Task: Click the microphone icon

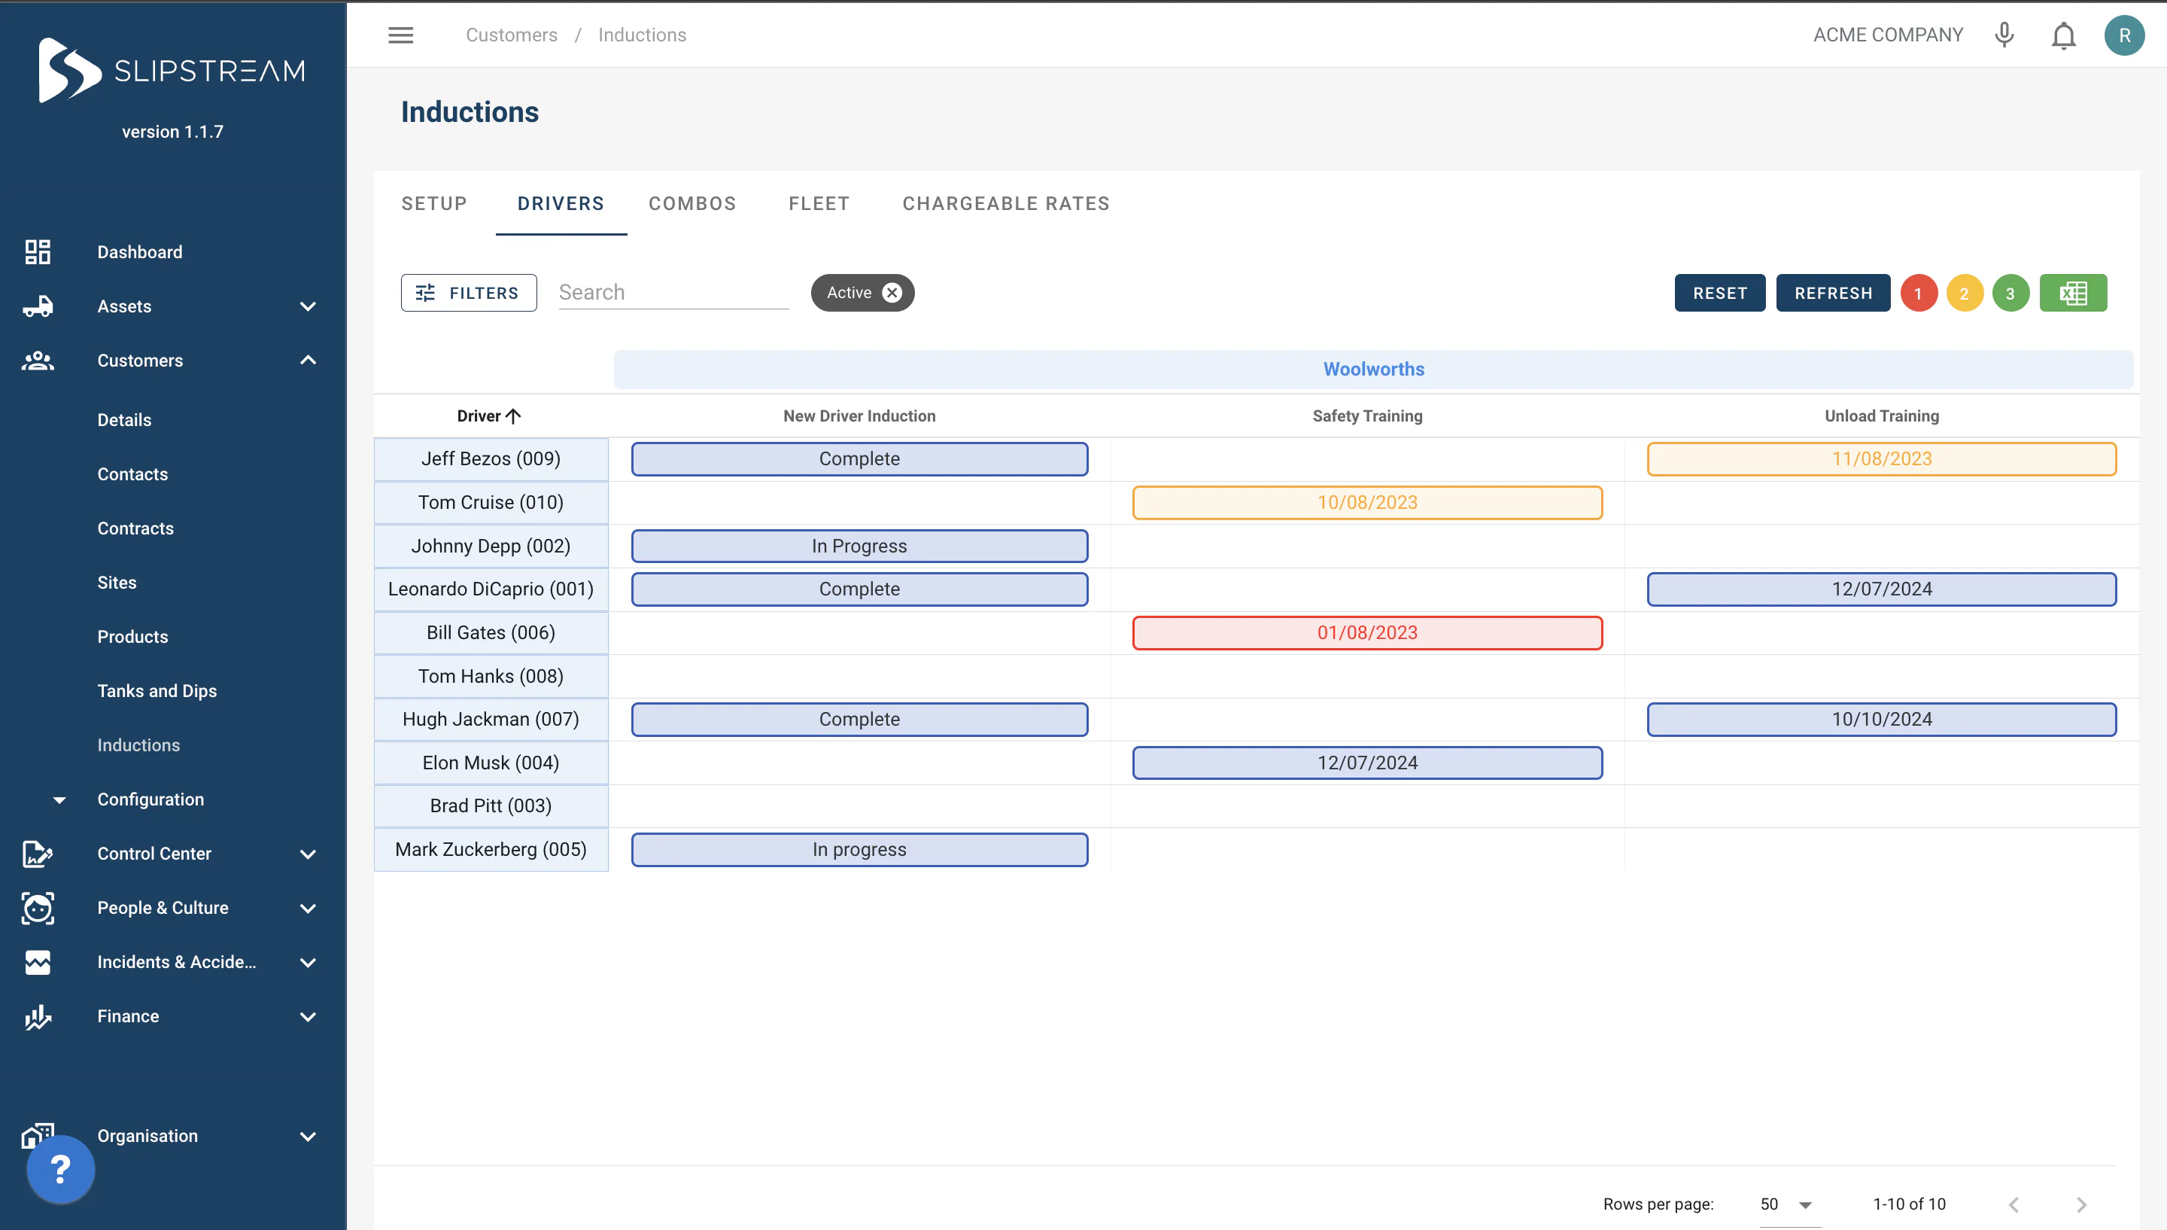Action: pyautogui.click(x=2004, y=35)
